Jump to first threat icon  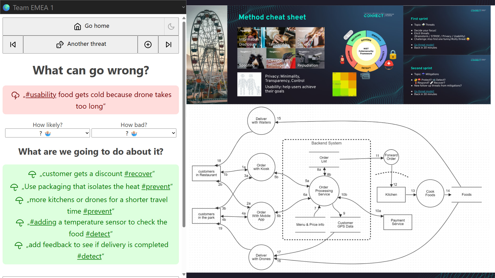click(x=13, y=45)
